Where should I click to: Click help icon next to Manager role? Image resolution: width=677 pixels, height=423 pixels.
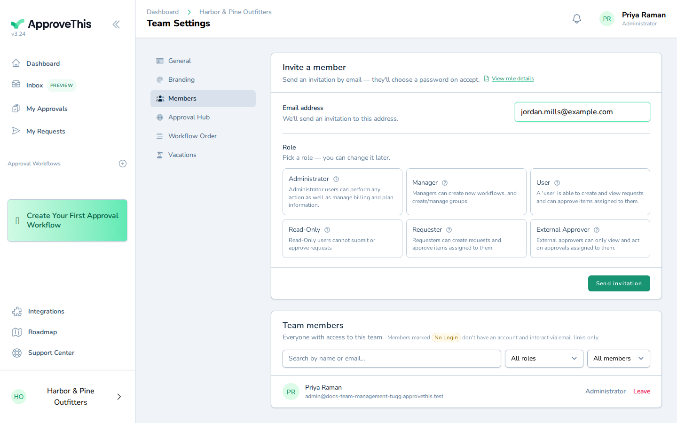pos(445,183)
